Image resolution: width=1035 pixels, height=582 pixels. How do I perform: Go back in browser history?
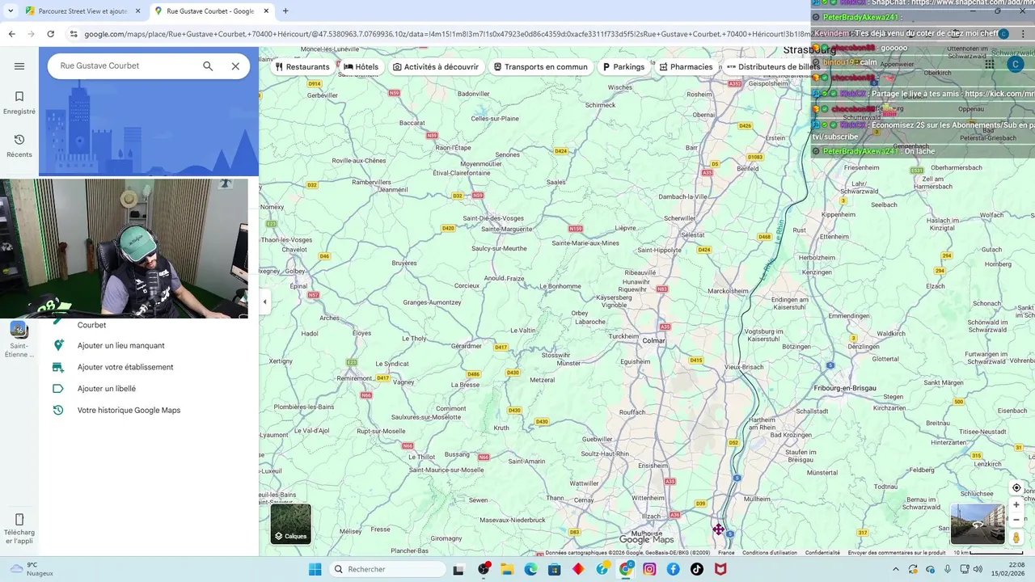11,34
